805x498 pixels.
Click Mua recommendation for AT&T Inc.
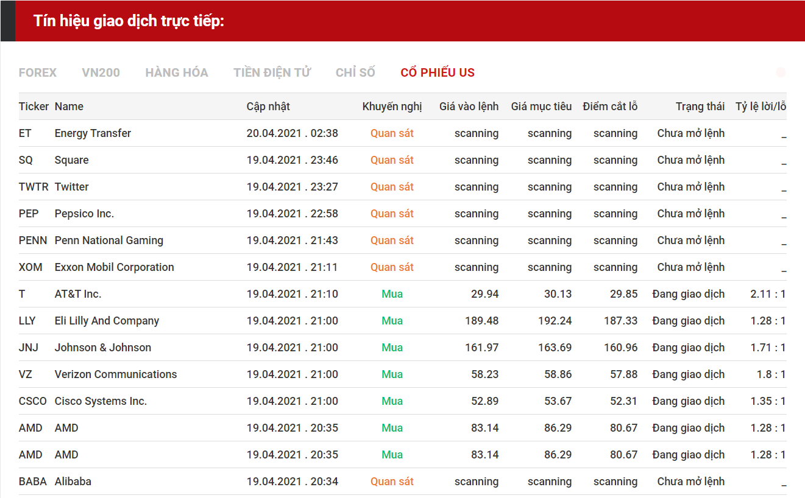point(392,294)
